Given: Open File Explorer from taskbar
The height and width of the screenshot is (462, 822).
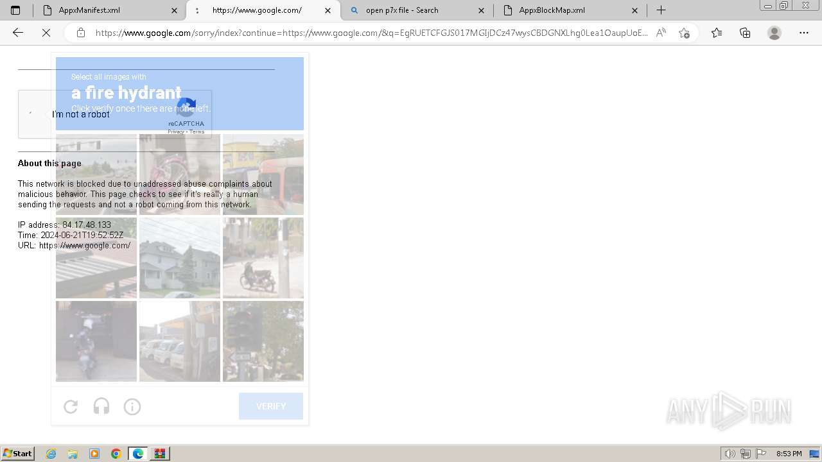Looking at the screenshot, I should [73, 454].
